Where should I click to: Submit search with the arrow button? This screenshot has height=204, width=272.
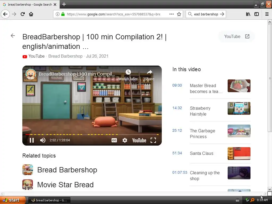tap(222, 14)
